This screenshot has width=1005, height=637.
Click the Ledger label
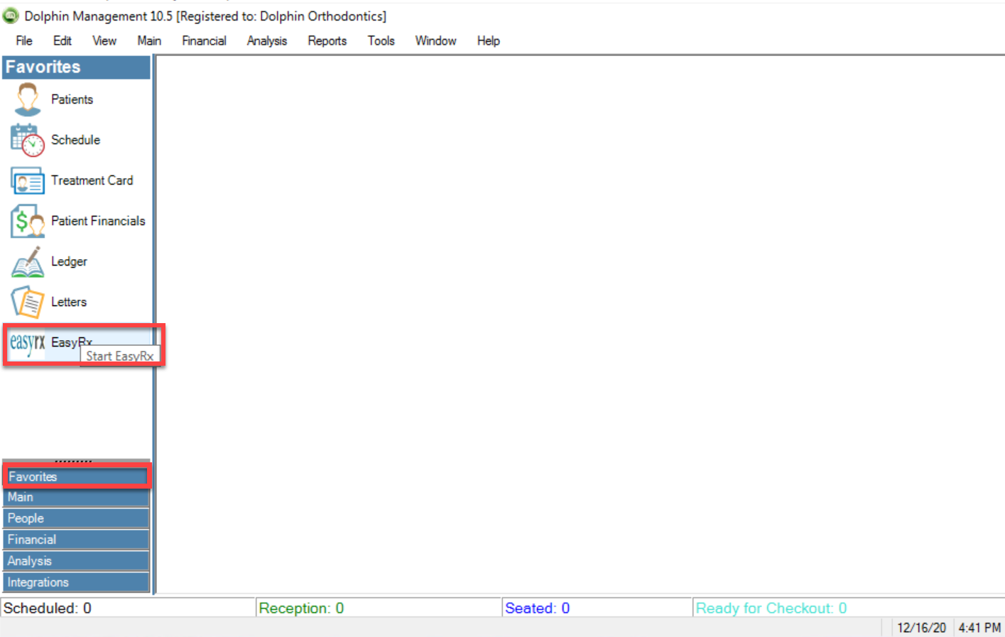coord(69,262)
